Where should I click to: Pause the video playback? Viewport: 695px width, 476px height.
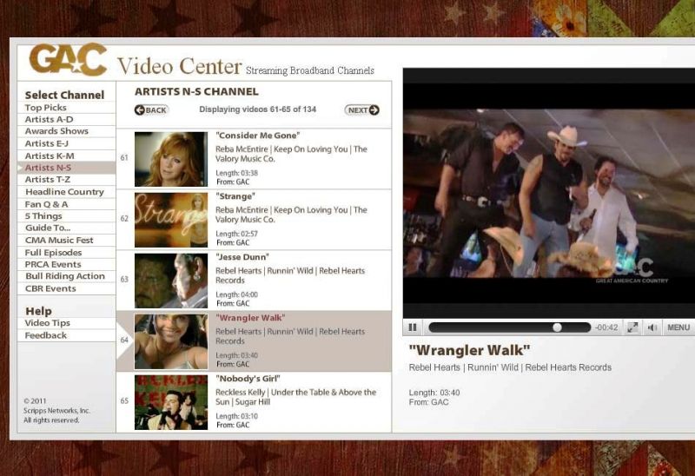pyautogui.click(x=413, y=327)
